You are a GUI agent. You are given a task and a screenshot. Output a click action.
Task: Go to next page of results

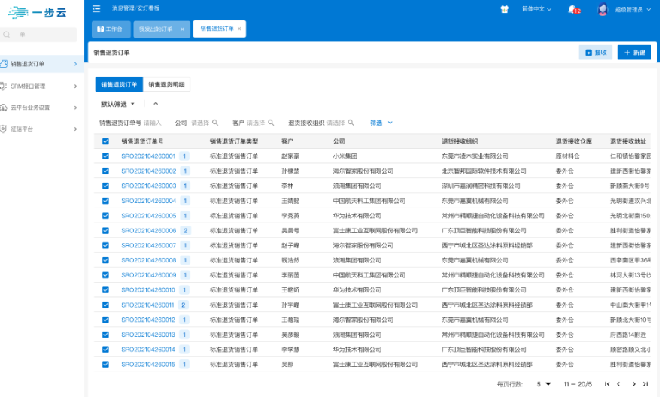[633, 384]
